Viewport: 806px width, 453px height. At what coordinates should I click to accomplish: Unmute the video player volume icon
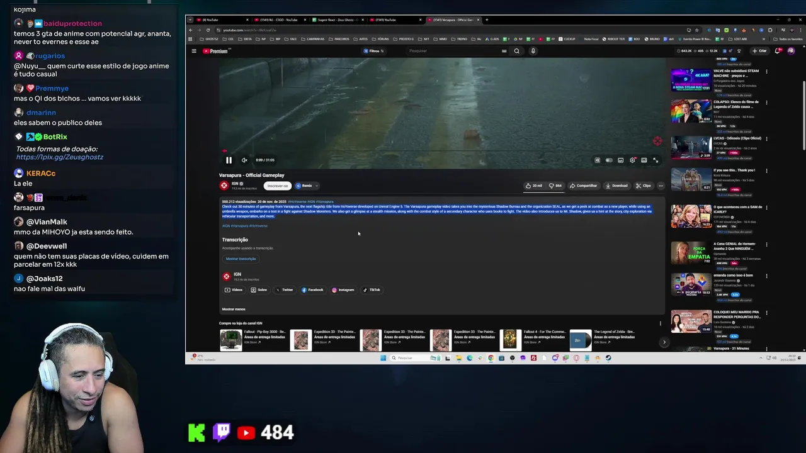coord(244,160)
